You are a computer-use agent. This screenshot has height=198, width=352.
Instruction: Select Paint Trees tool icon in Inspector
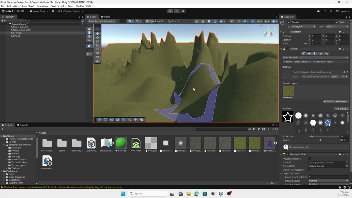[x=315, y=54]
